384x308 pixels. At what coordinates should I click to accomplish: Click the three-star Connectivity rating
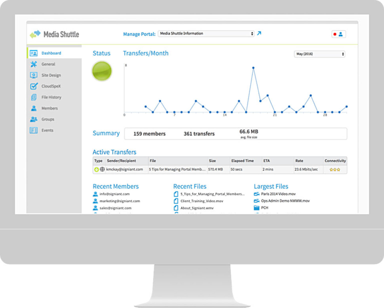[335, 170]
